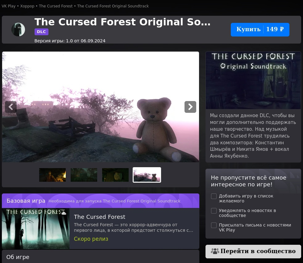
Task: Open the "Скоро релиз" link
Action: [x=91, y=239]
